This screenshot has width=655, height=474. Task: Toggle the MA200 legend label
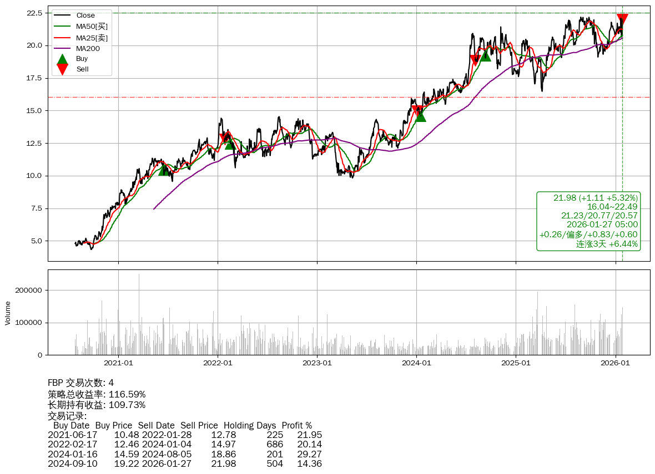coord(88,49)
